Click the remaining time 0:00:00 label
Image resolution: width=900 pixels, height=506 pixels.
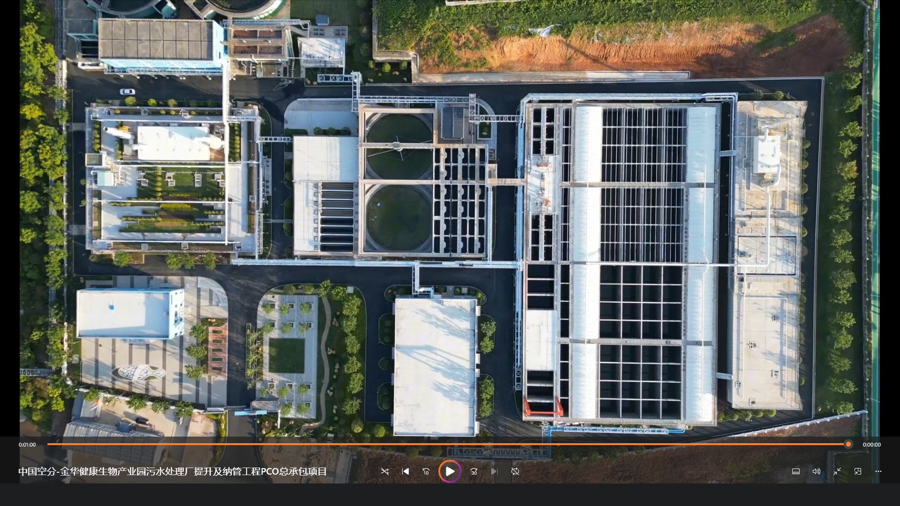(x=871, y=445)
